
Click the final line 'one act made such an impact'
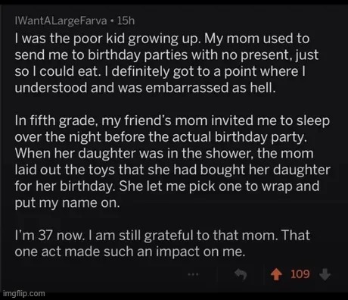tap(130, 252)
